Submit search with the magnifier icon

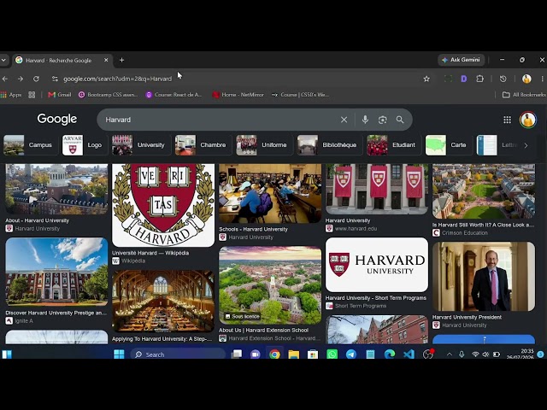[400, 120]
